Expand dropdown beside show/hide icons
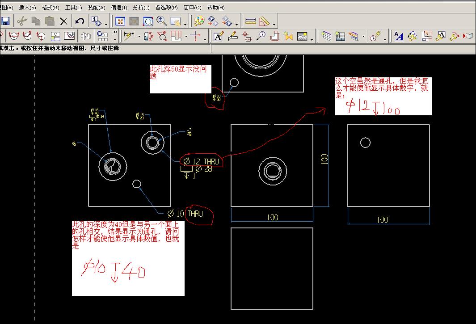The height and width of the screenshot is (324, 476). (x=236, y=24)
